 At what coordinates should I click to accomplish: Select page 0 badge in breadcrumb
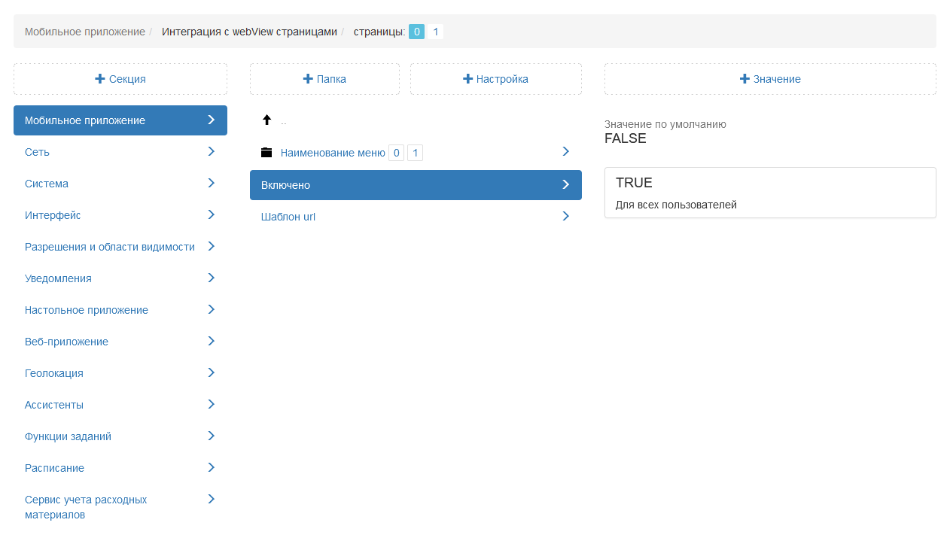tap(416, 32)
